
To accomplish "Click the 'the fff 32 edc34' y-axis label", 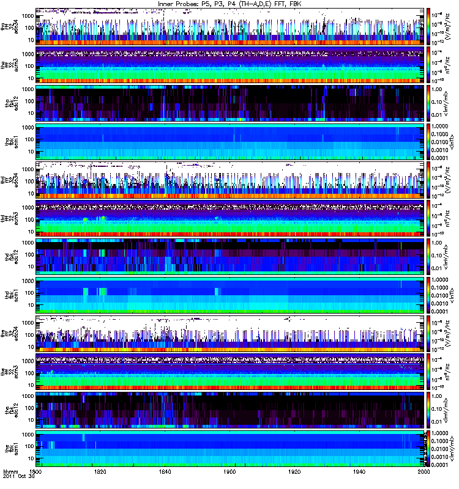I will coord(10,333).
